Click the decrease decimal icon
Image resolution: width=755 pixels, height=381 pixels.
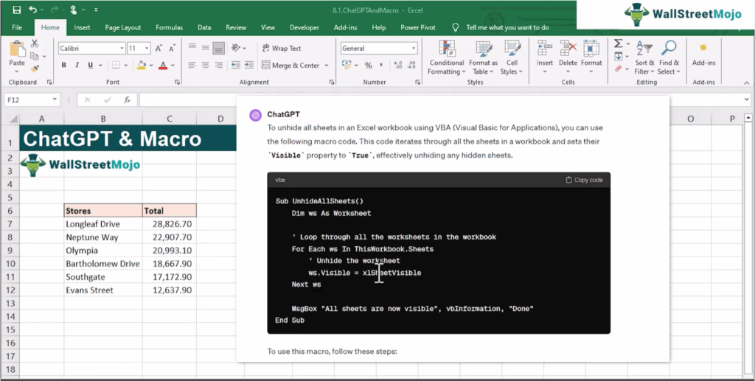click(x=411, y=65)
